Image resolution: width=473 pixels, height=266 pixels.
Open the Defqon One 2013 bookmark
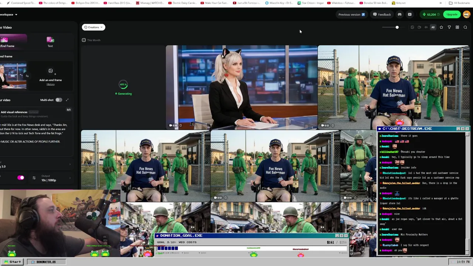click(x=85, y=3)
